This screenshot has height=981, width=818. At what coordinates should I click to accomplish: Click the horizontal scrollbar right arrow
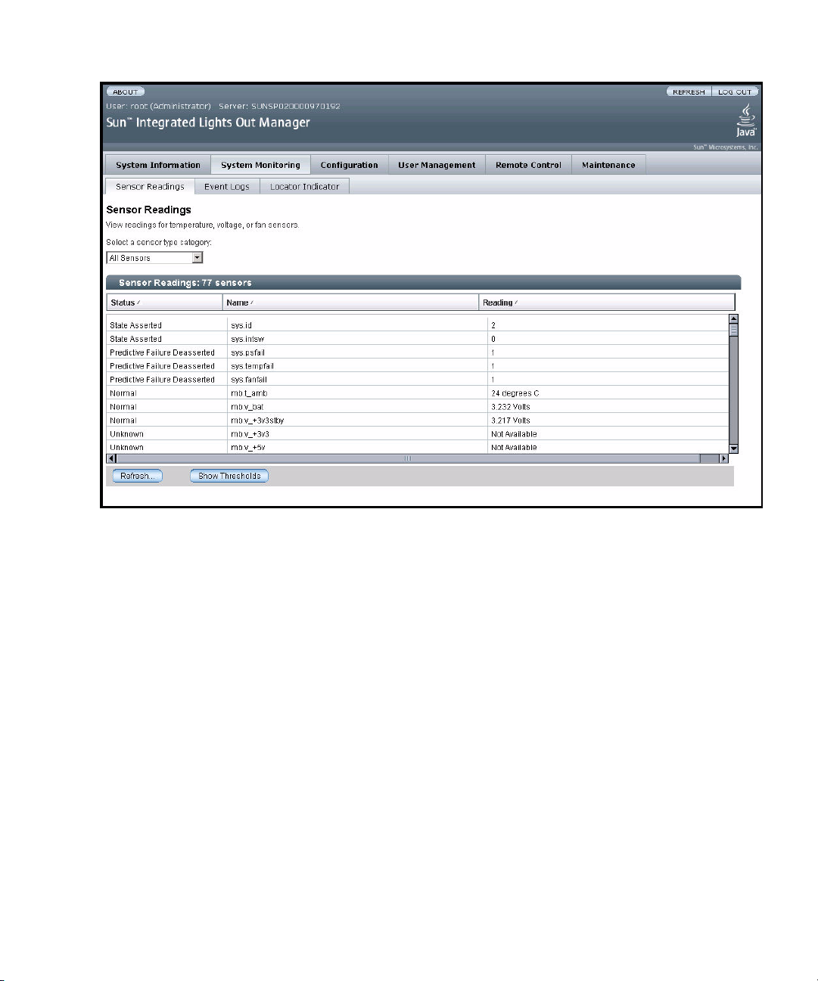pos(723,458)
